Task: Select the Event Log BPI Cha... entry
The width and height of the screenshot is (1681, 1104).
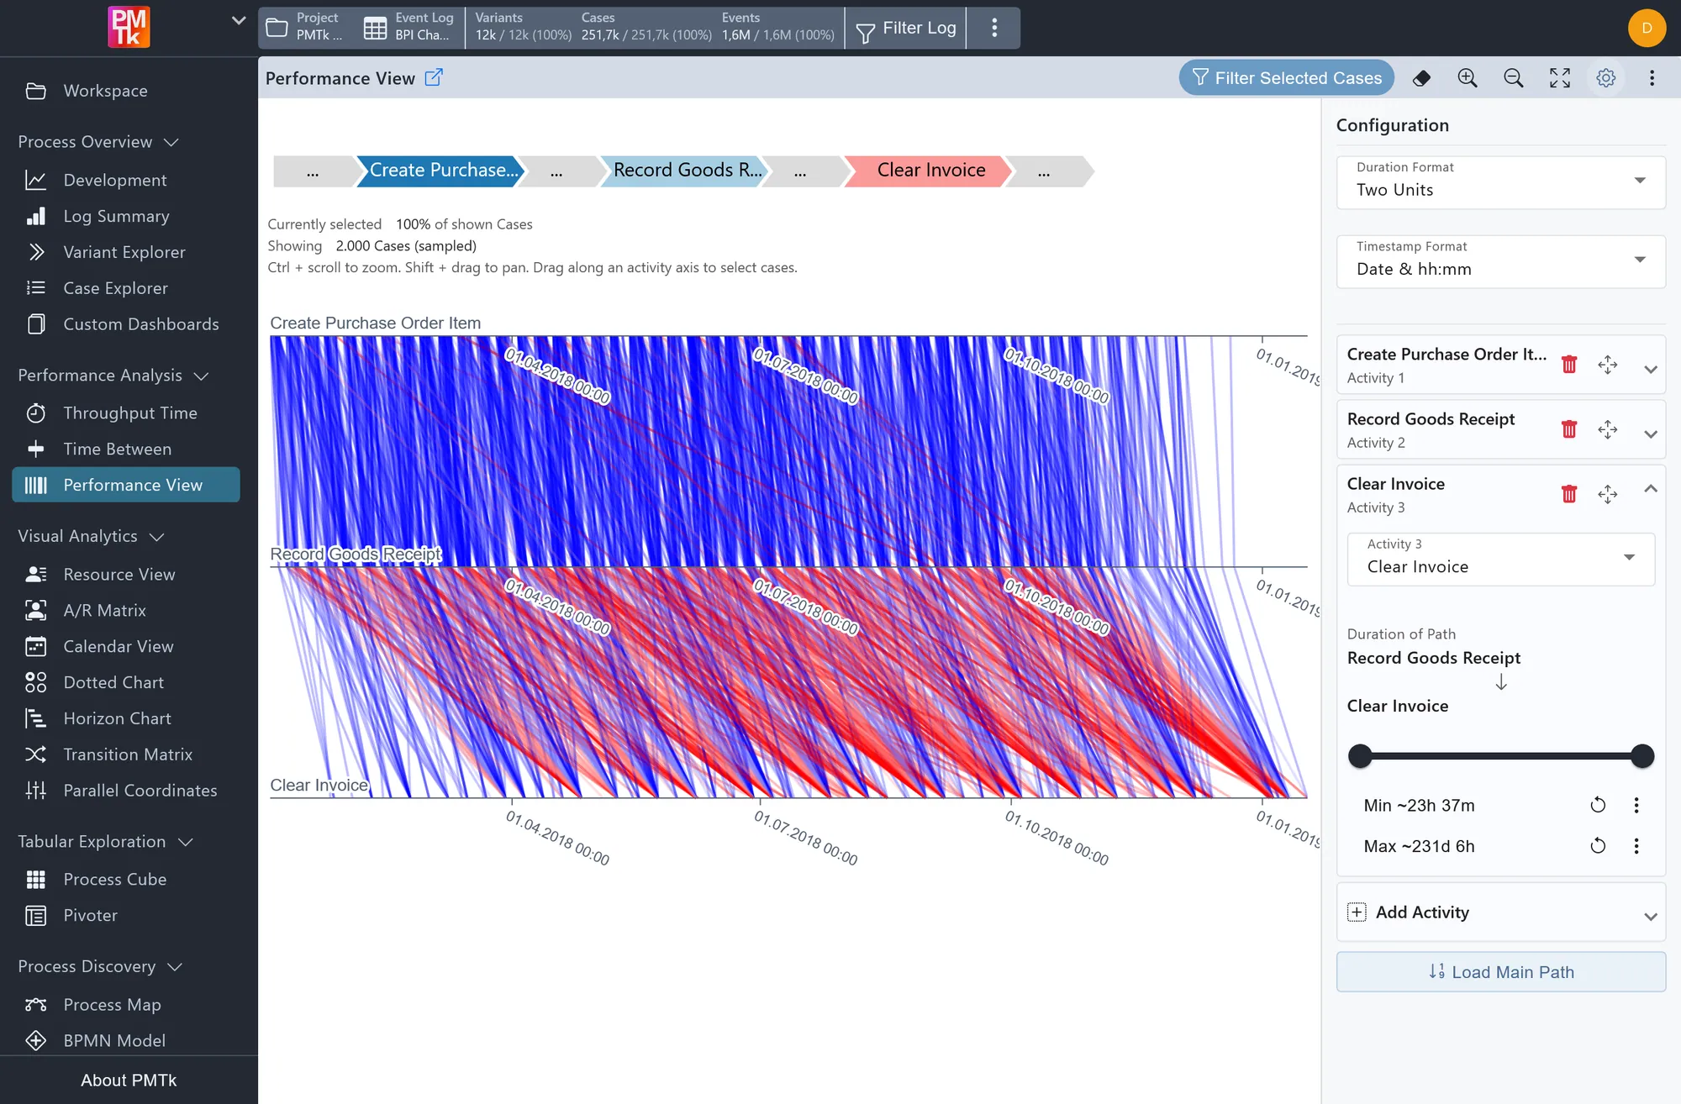Action: [x=409, y=28]
